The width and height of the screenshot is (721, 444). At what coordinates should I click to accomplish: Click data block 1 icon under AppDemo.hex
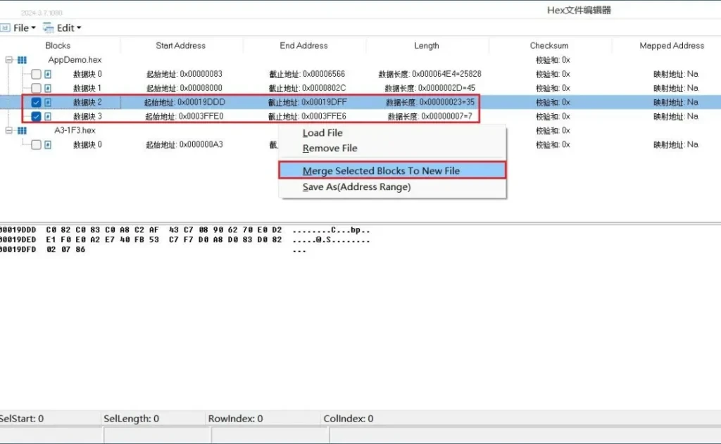[x=49, y=89]
